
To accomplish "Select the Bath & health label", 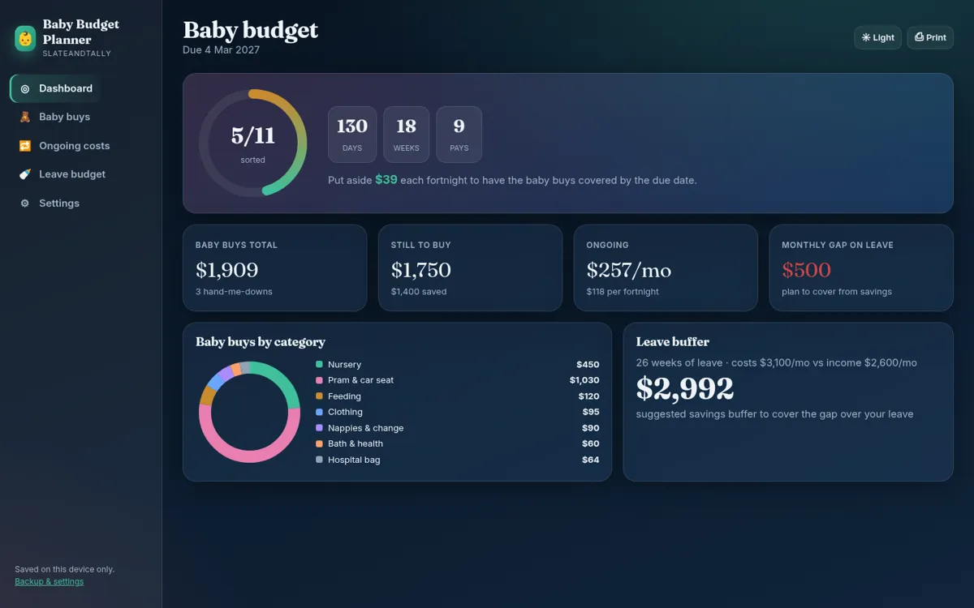I will coord(356,443).
